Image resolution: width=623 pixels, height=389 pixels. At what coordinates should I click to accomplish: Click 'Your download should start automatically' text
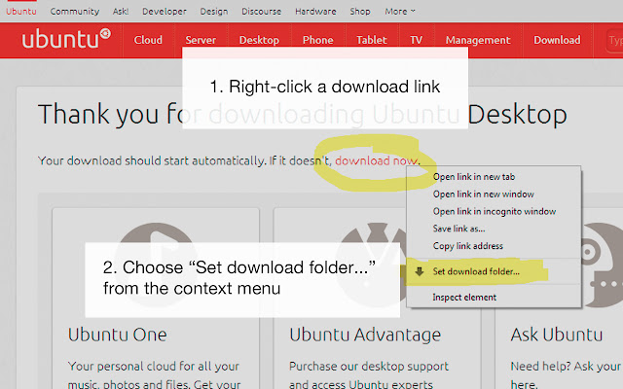coord(152,160)
